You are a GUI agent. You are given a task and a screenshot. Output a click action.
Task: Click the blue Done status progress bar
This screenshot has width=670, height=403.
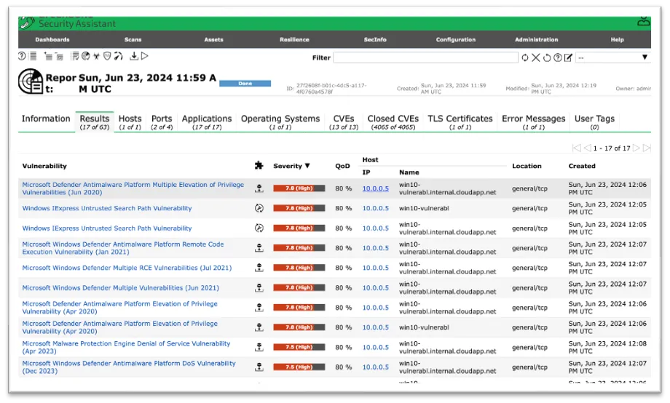(245, 84)
